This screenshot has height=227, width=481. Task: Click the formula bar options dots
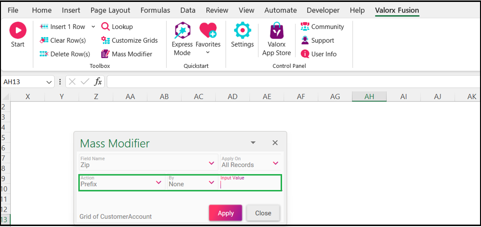coord(60,82)
